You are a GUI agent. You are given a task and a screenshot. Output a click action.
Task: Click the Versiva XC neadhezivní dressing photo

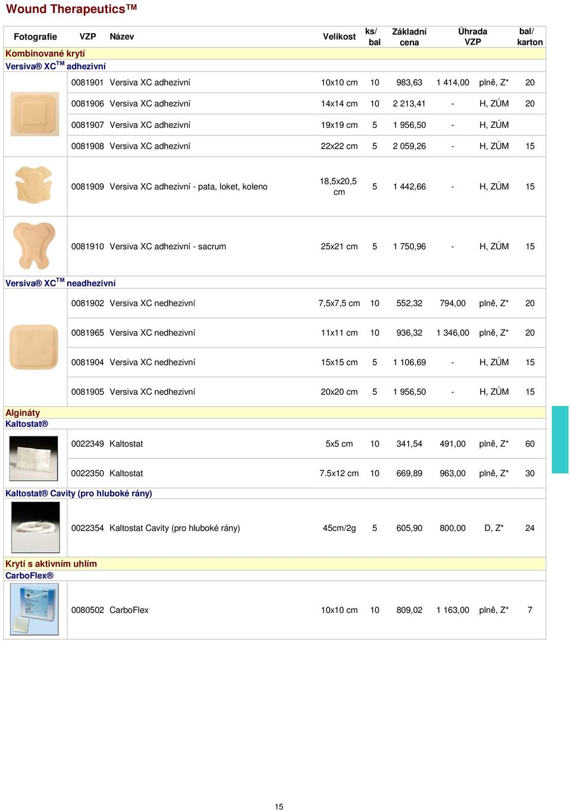click(x=34, y=347)
